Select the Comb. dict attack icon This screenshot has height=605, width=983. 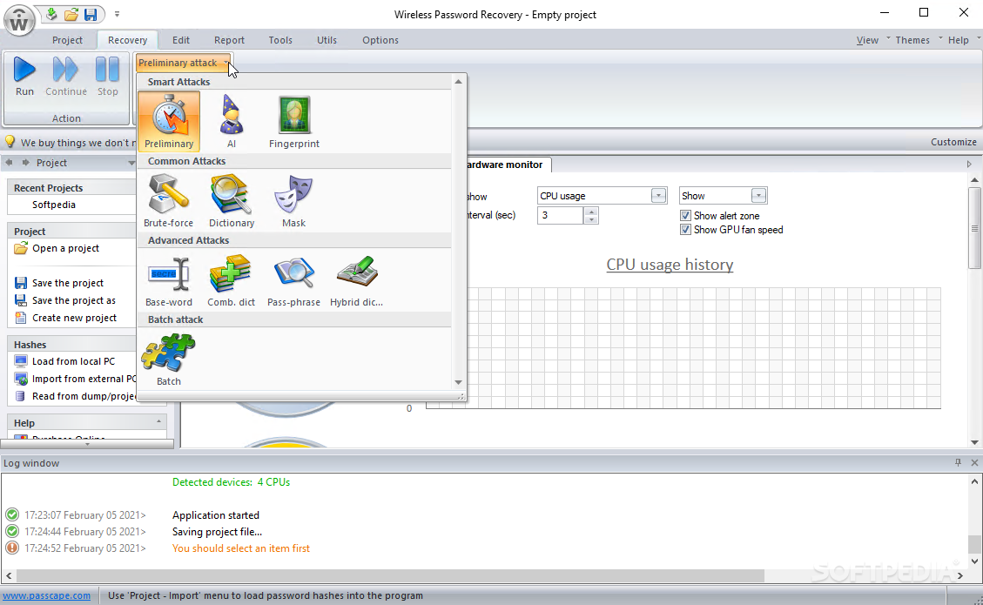[x=231, y=280]
